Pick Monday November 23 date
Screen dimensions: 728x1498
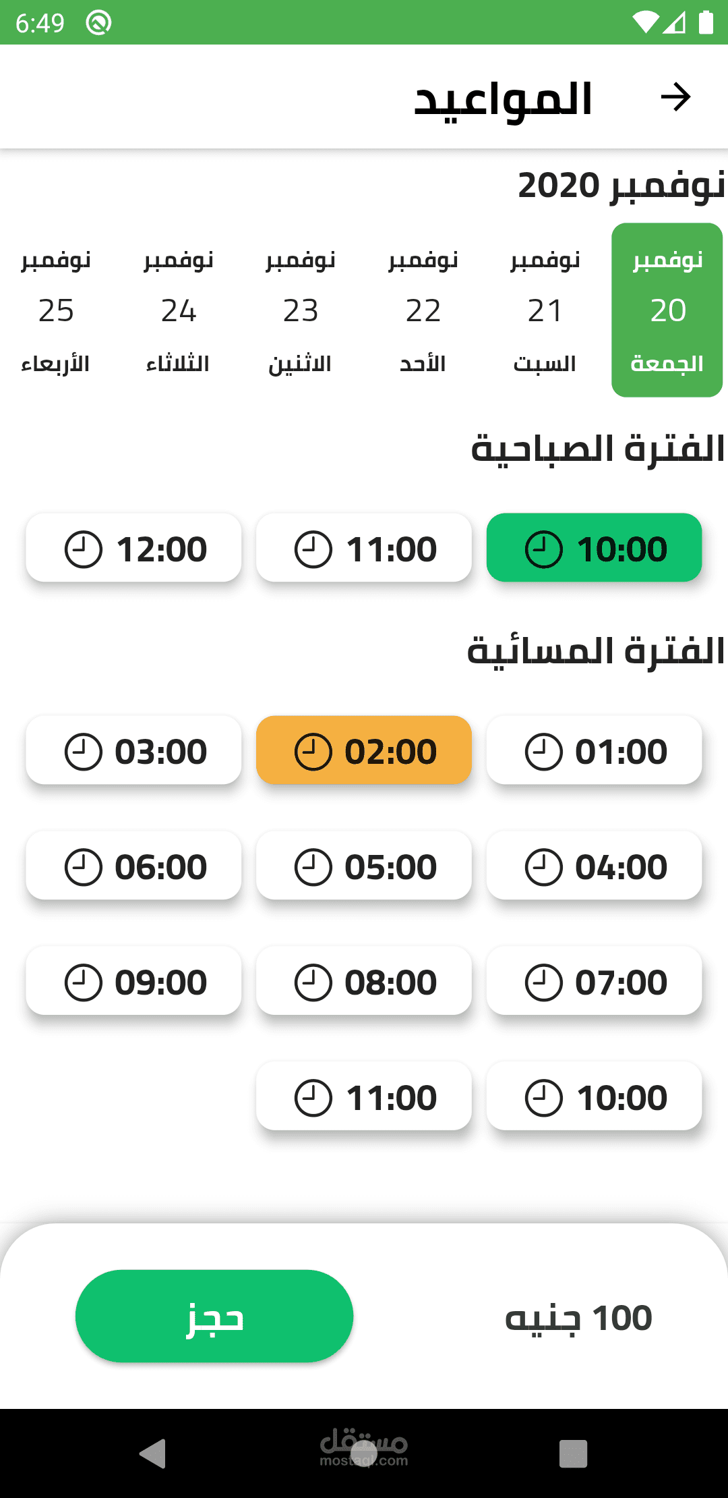tap(301, 310)
